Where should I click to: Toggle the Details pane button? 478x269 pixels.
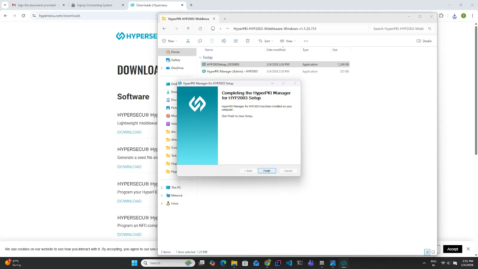424,41
